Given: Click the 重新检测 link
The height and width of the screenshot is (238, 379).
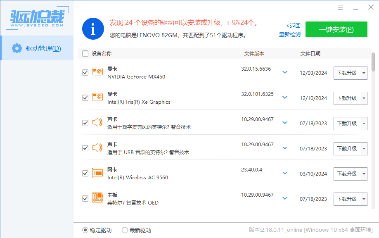Looking at the screenshot, I should tap(290, 35).
